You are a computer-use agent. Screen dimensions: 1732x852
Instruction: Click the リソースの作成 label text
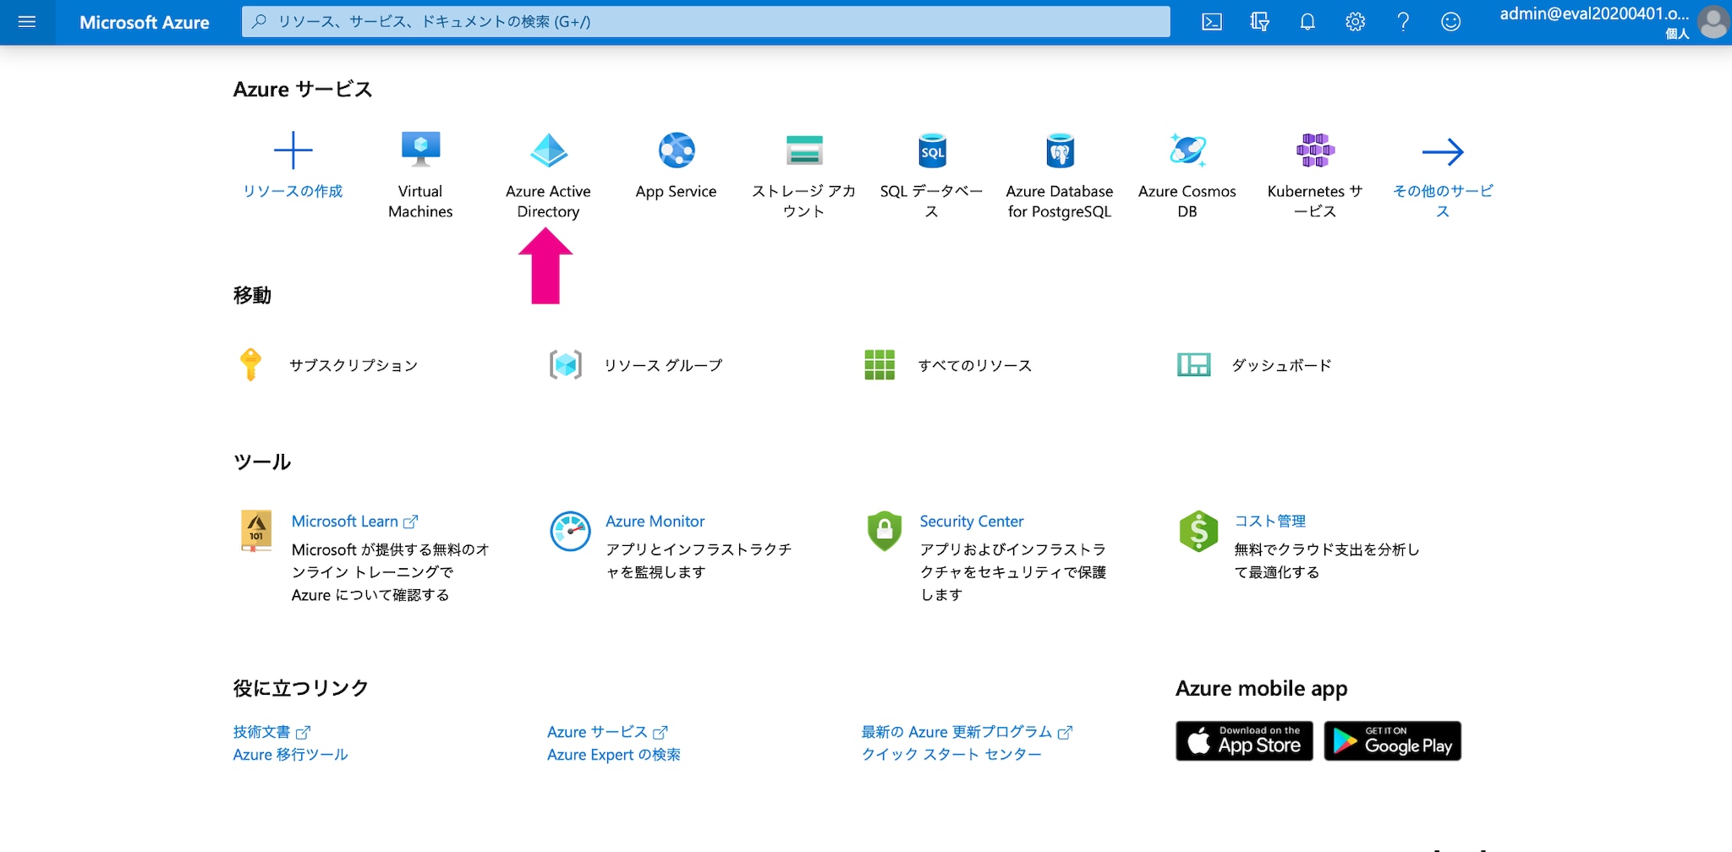(293, 191)
